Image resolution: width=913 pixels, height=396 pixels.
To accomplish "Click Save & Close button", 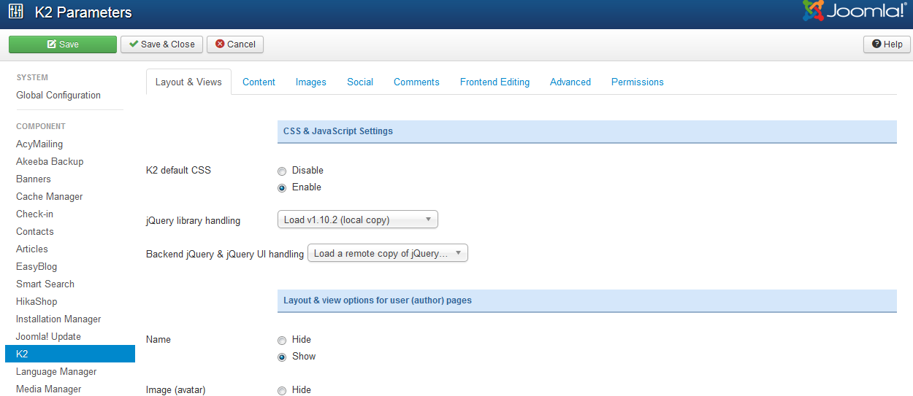I will pos(162,44).
